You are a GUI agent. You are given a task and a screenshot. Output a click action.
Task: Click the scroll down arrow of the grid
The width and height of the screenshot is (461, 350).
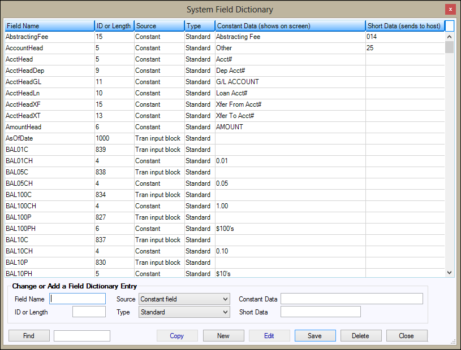pos(449,272)
